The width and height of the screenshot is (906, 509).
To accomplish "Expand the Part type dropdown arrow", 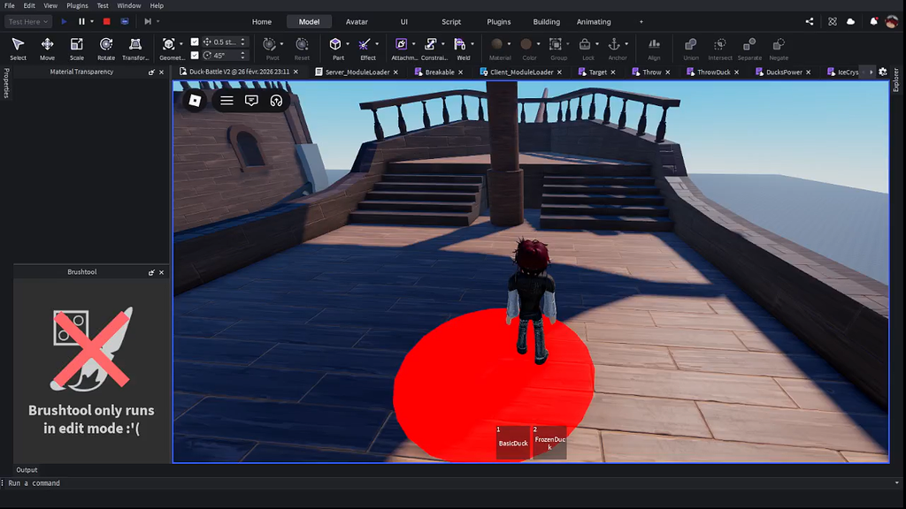I will [347, 44].
